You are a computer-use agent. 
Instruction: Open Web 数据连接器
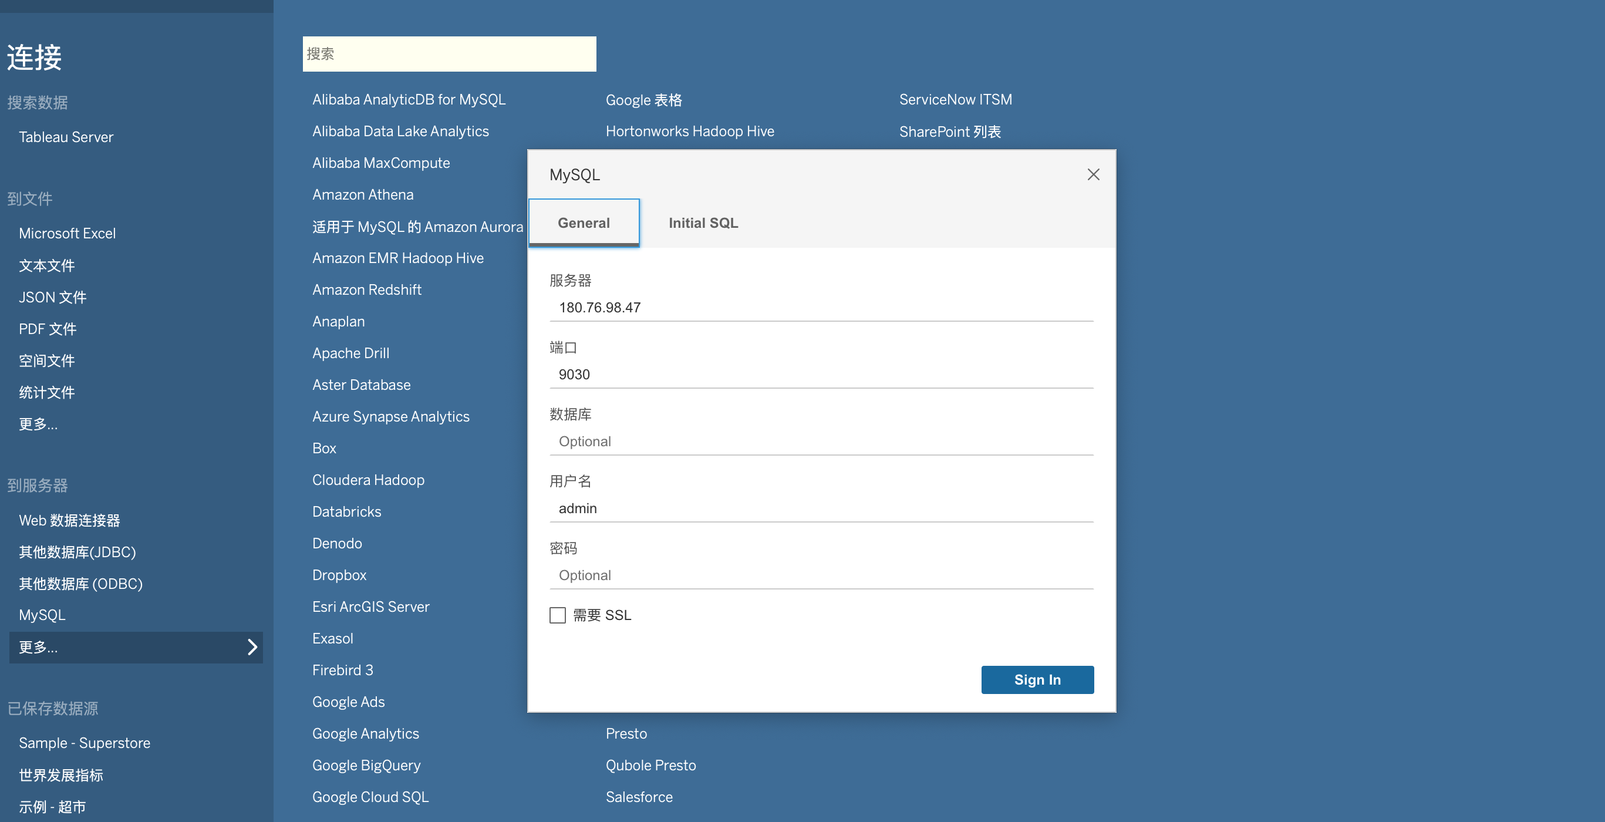(69, 520)
